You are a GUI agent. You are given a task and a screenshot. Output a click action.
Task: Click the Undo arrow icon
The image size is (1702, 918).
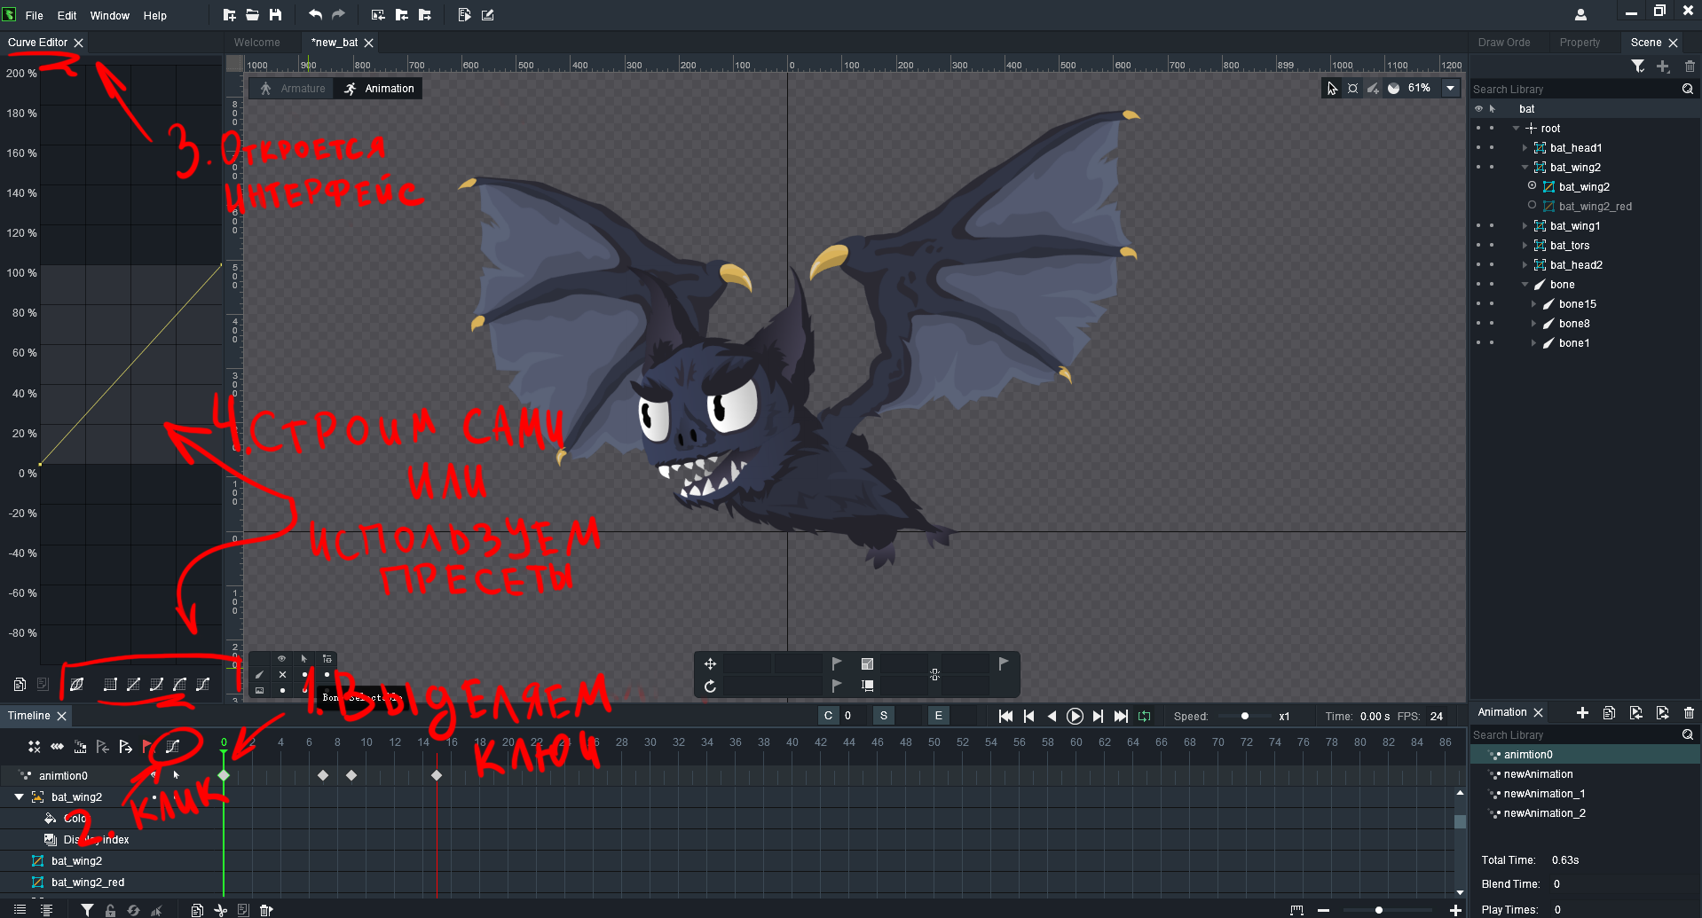click(x=315, y=14)
